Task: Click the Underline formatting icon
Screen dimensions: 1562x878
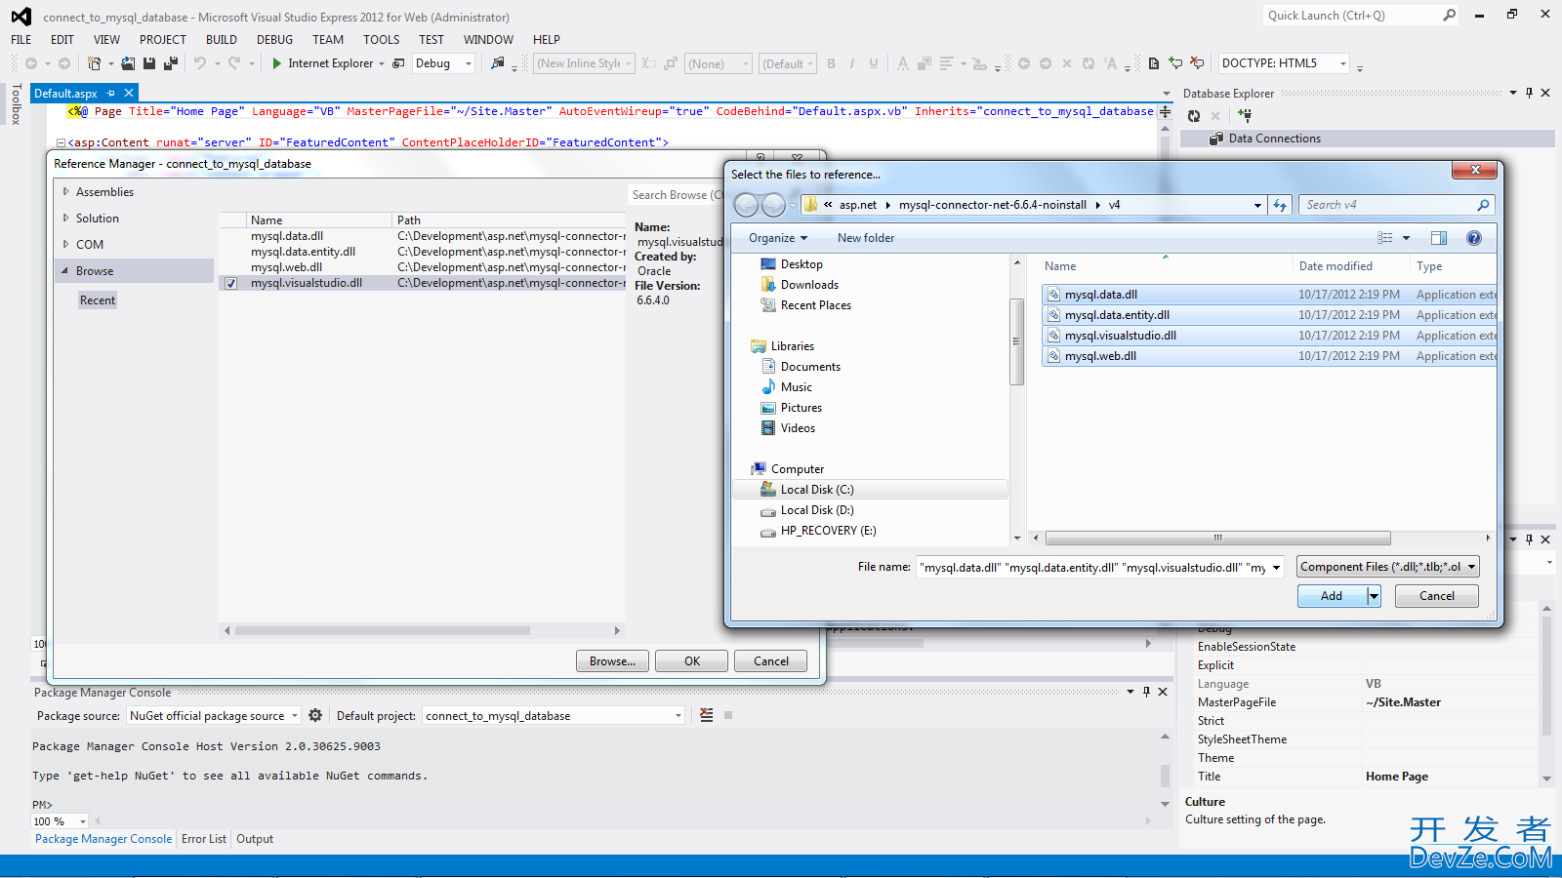Action: tap(874, 63)
